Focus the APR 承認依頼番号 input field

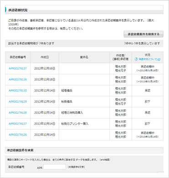(54, 167)
